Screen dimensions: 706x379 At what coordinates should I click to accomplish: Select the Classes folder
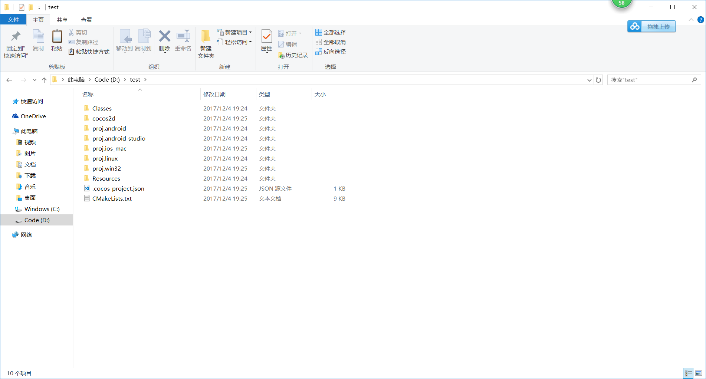pyautogui.click(x=102, y=108)
